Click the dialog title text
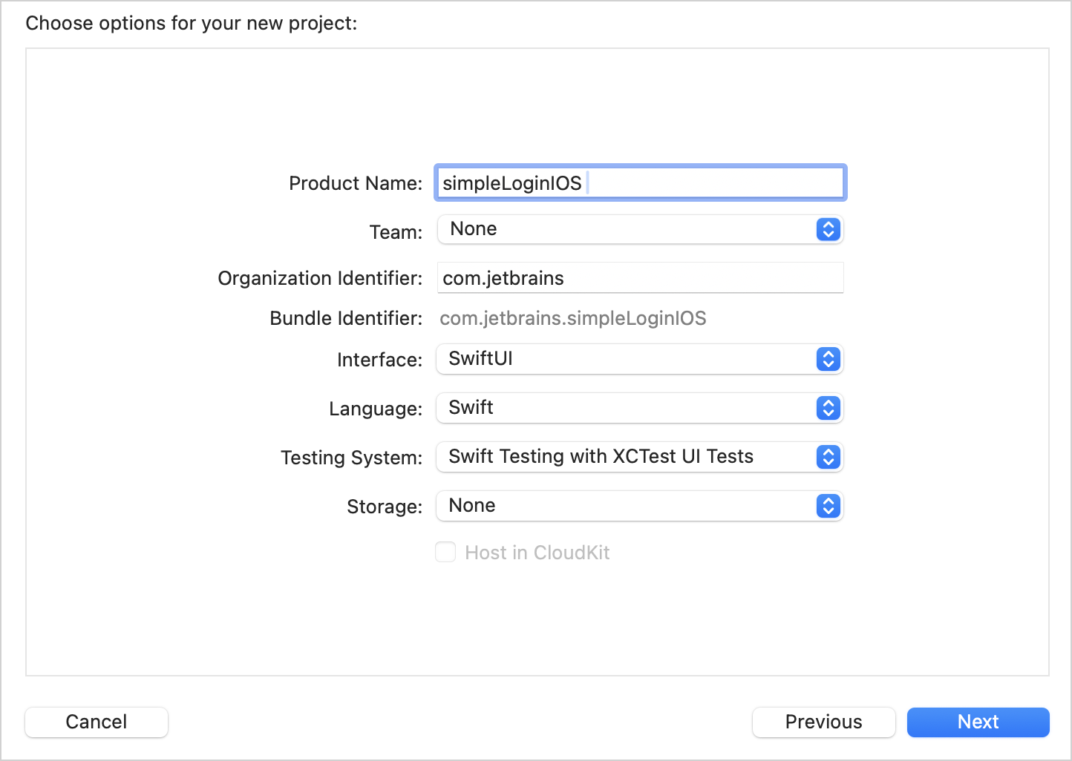Screen dimensions: 1072x761 pyautogui.click(x=192, y=23)
